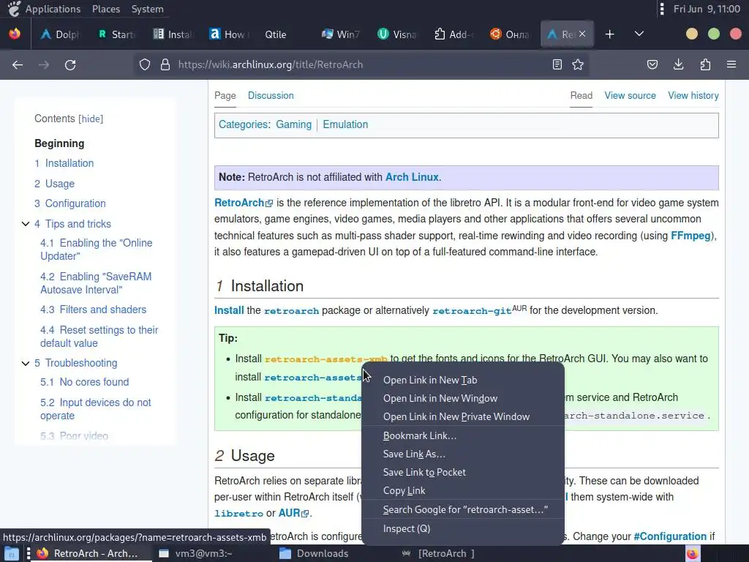Click the green window control button
749x562 pixels.
(x=714, y=34)
